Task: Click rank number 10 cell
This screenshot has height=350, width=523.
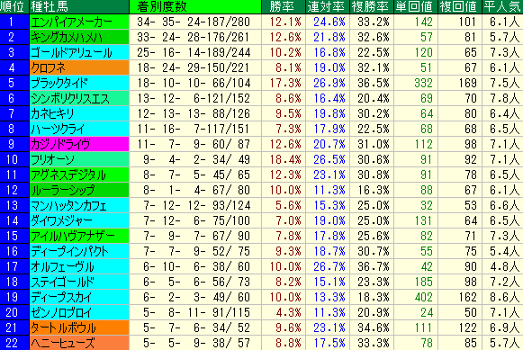Action: point(14,159)
